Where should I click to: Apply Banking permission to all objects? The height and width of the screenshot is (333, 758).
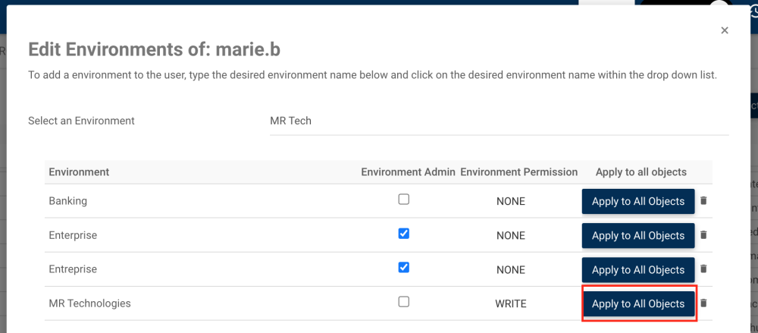(638, 202)
